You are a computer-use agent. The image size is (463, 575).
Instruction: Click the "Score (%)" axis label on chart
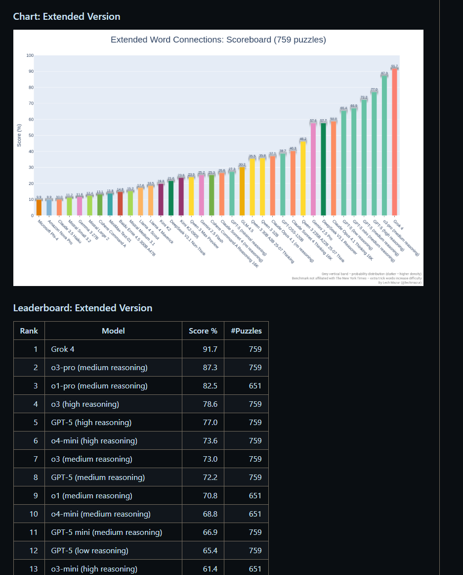[19, 135]
